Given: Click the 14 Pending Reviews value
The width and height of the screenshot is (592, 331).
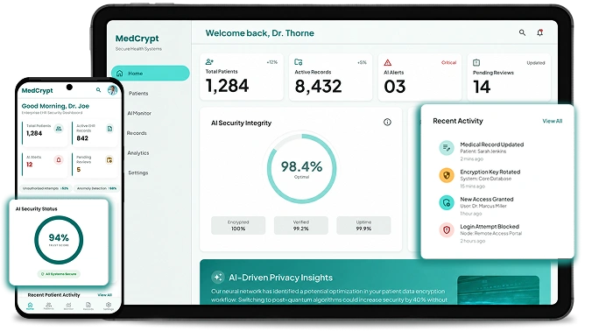Looking at the screenshot, I should tap(482, 87).
